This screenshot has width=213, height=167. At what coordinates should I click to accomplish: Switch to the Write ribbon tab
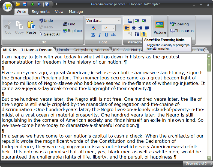tap(21, 12)
